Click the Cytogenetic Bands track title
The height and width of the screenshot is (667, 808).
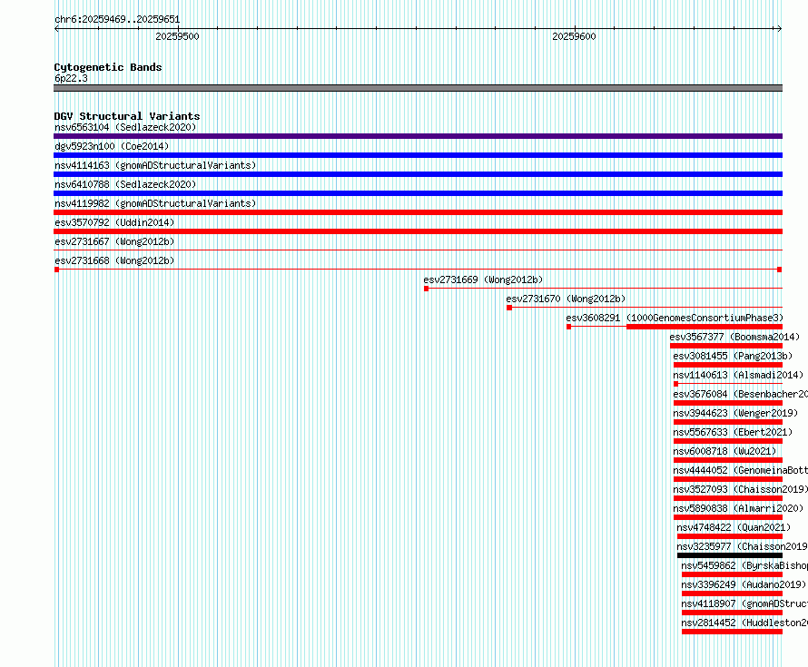click(108, 67)
